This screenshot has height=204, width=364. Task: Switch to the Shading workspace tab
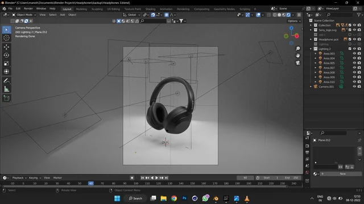point(150,9)
